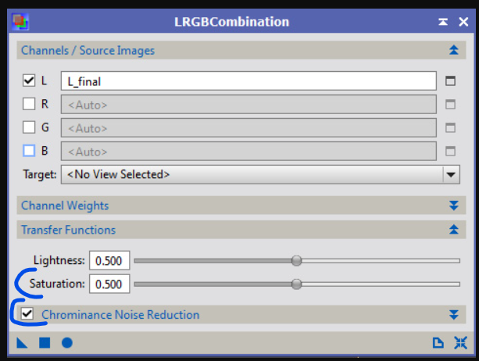Select view for L channel icon
The width and height of the screenshot is (479, 361).
coord(449,80)
